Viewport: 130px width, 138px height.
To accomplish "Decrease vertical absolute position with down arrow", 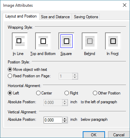I will (x=65, y=121).
